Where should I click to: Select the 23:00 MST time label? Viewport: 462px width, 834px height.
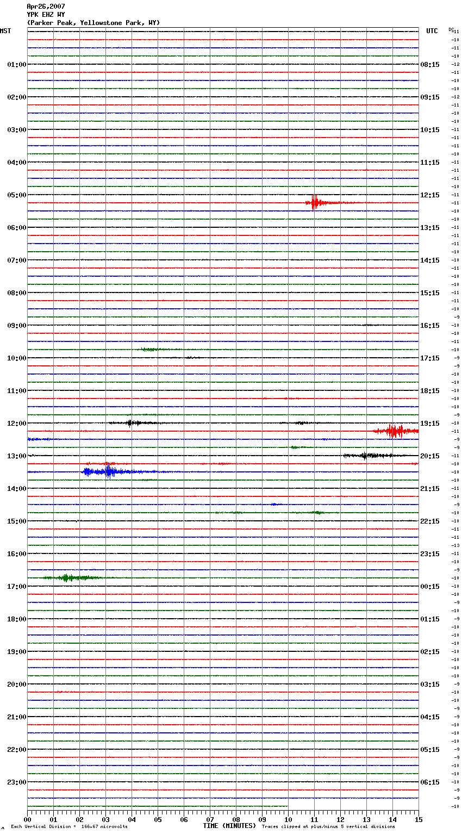[16, 782]
